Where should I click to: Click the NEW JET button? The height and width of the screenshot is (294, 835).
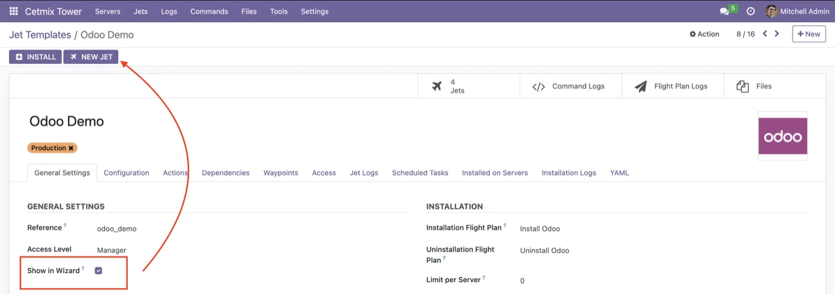[91, 57]
